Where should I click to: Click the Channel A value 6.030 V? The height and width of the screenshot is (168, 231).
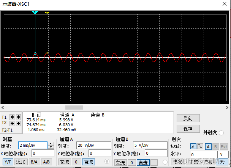(x=66, y=125)
